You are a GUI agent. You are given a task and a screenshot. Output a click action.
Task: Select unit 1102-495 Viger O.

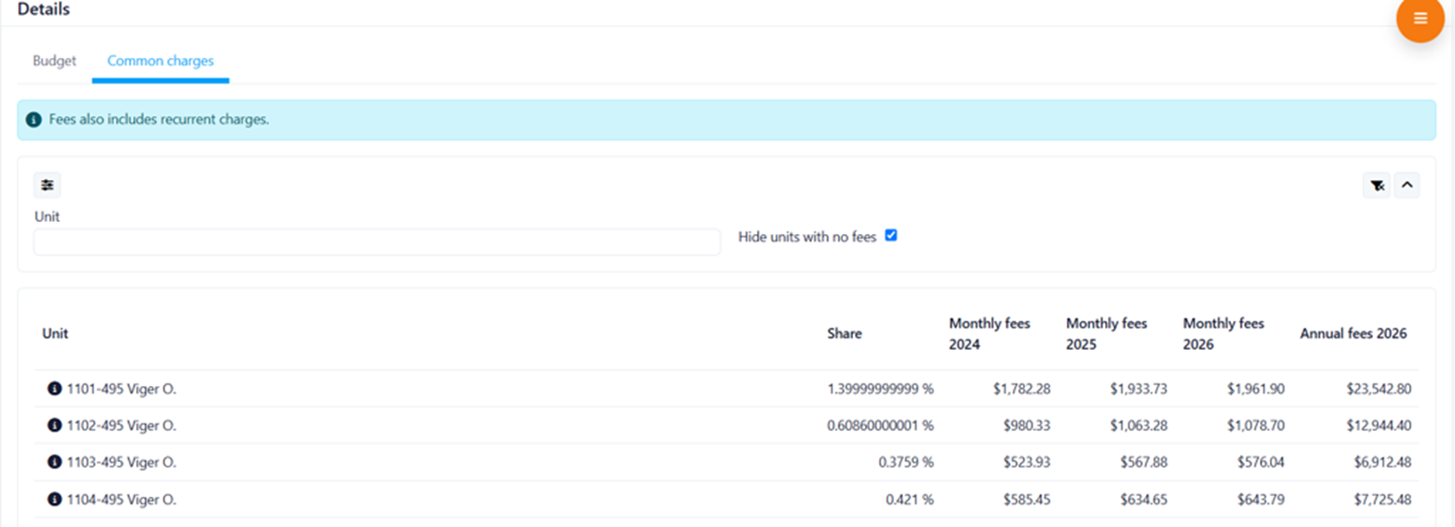(121, 425)
